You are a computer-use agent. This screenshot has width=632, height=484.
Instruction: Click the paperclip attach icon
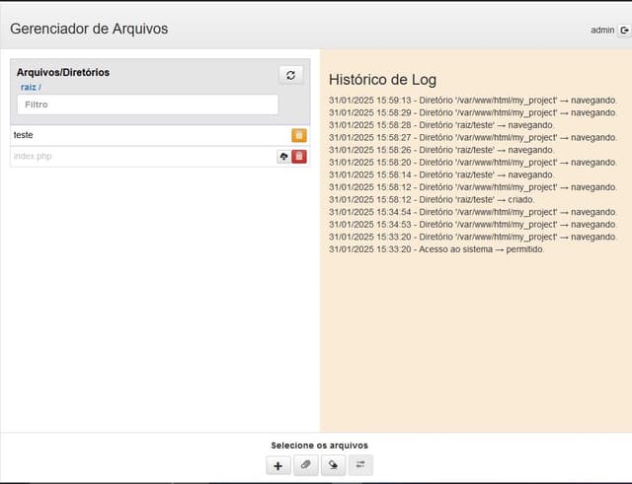[306, 465]
